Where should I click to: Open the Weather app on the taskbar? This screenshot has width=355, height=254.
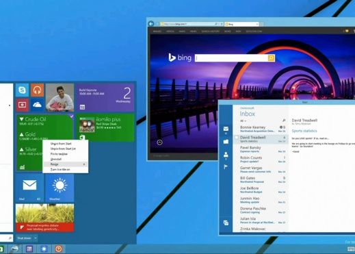tap(44, 249)
